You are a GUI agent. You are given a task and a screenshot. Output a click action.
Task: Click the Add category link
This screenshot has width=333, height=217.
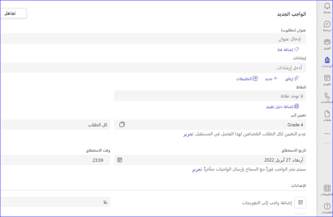(287, 50)
